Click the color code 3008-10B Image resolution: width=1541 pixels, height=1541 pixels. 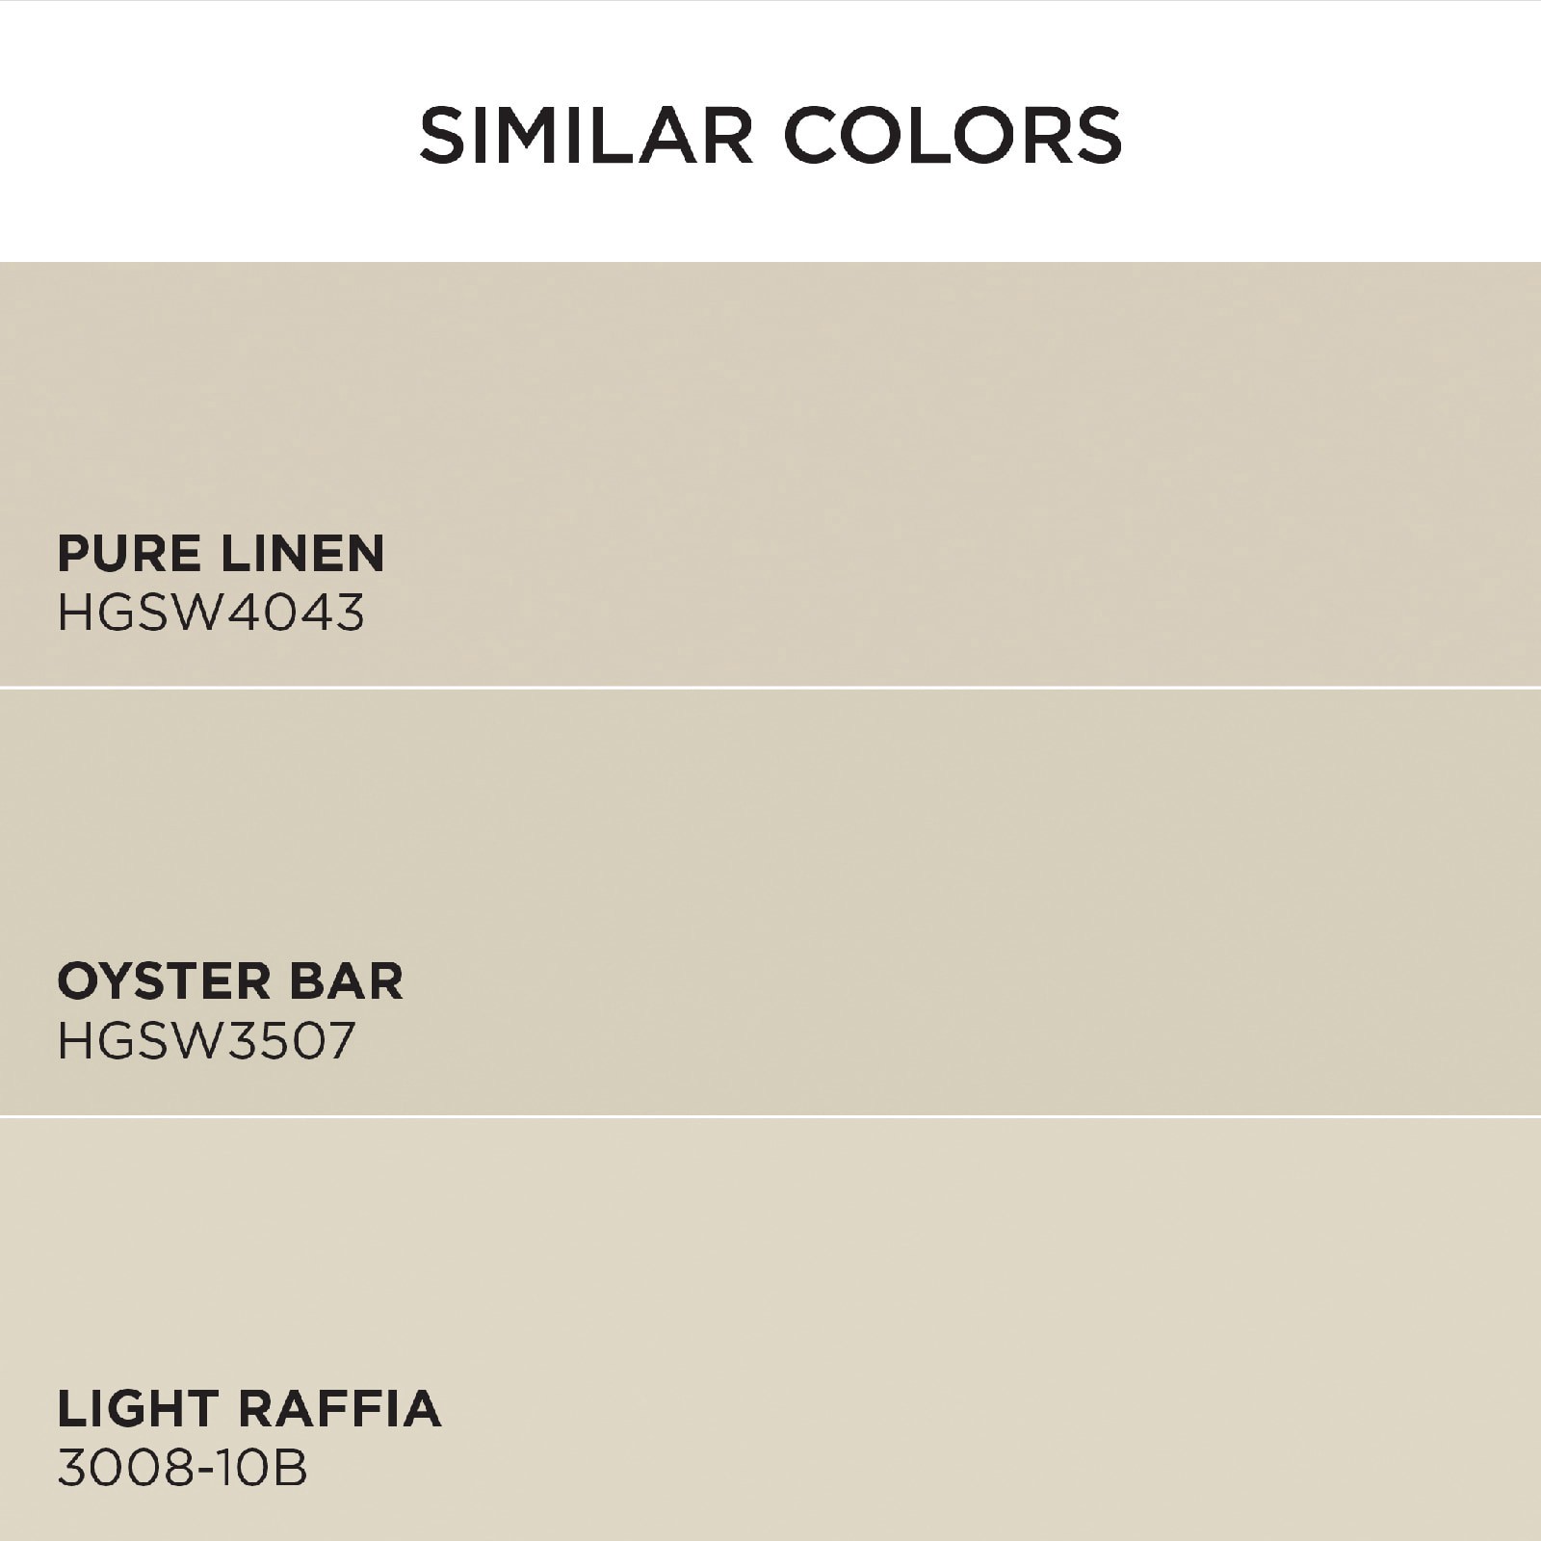point(182,1469)
